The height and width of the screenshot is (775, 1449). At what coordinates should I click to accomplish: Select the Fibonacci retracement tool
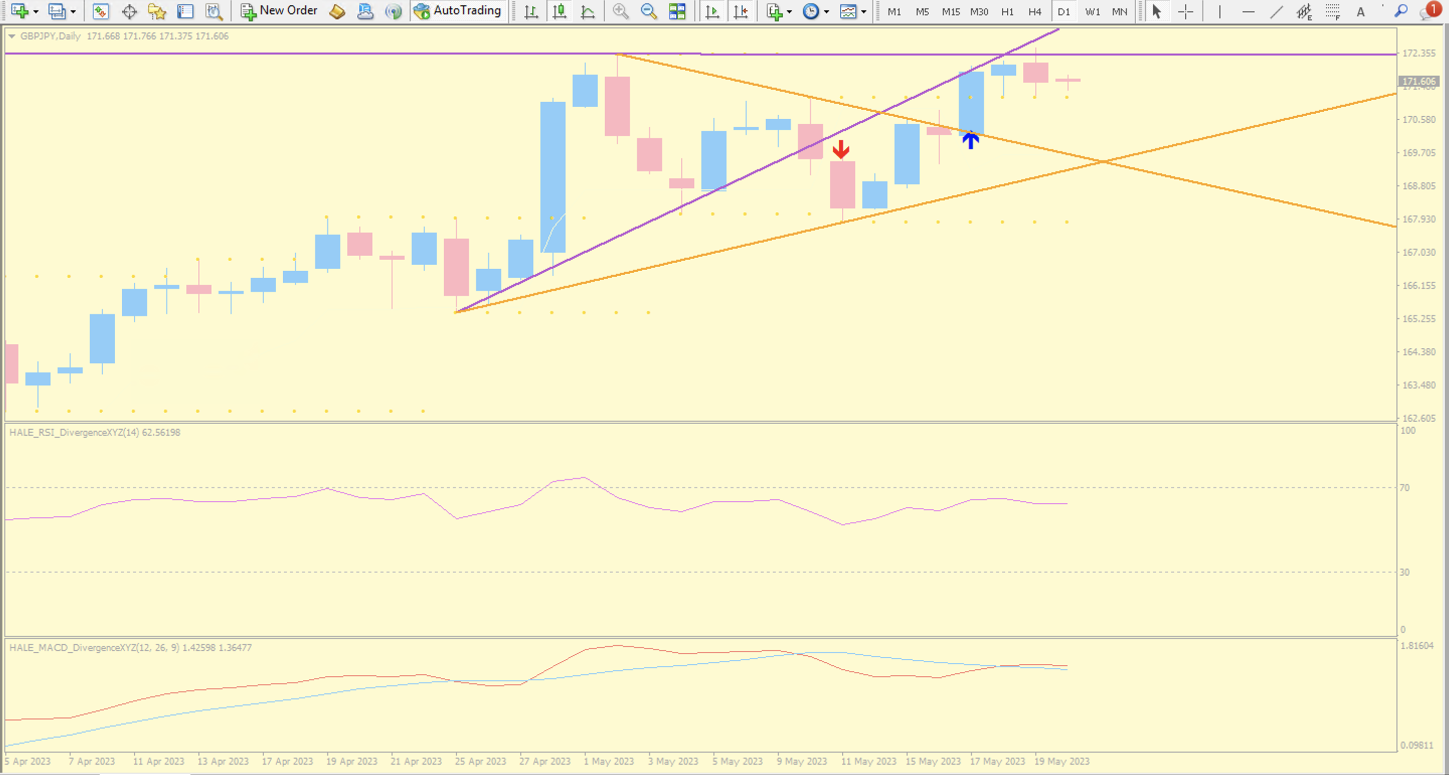[x=1333, y=11]
